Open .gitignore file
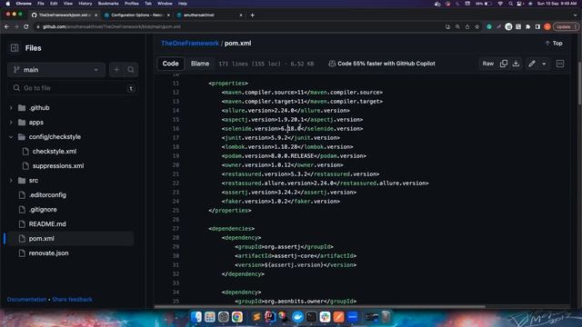This screenshot has width=582, height=327. click(x=43, y=210)
